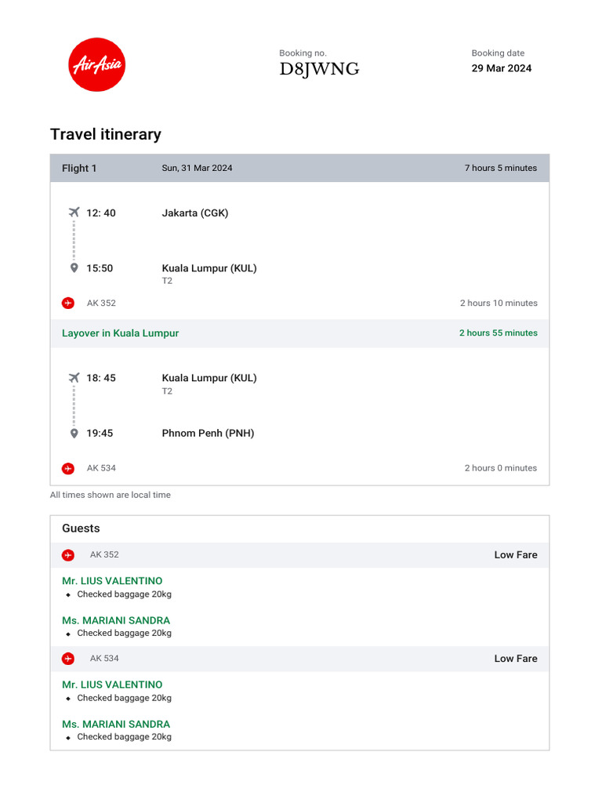This screenshot has height=803, width=602.
Task: Click the arrival pin icon at 15:50
Action: coord(74,268)
